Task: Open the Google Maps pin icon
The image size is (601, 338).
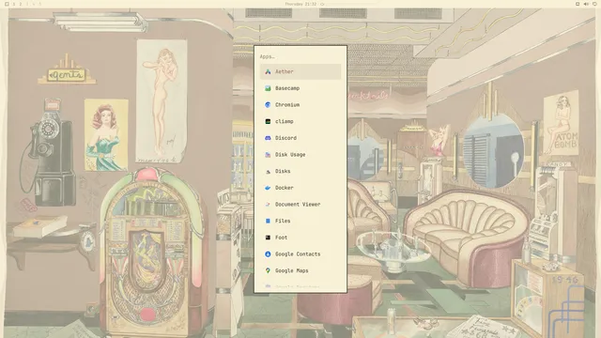Action: click(268, 270)
